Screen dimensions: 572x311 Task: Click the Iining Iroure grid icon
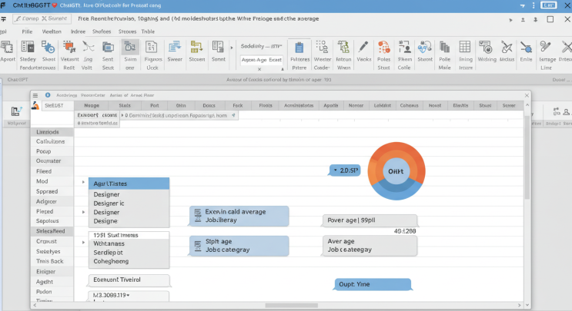[465, 48]
